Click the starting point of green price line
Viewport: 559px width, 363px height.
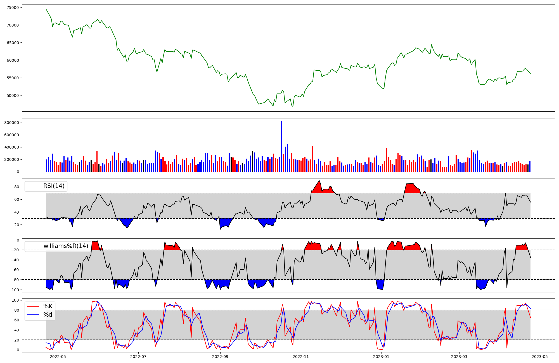(x=46, y=9)
